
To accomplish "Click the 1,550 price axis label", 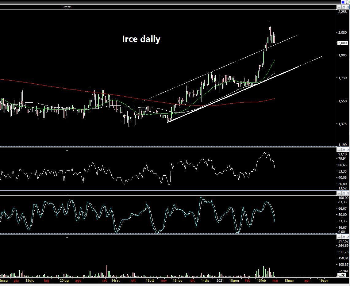I will [342, 101].
